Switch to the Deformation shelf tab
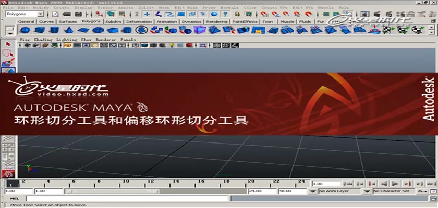Screen dimensions: 438x208 [139, 21]
